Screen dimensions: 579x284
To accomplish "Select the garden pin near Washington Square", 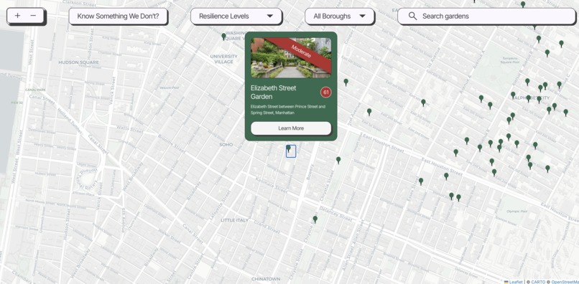I will coord(223,37).
